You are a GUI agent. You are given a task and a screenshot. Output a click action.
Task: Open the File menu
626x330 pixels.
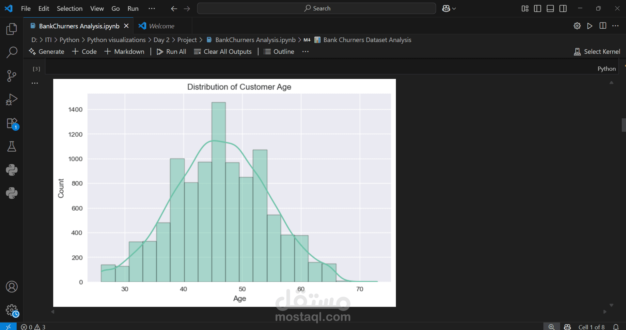click(26, 8)
